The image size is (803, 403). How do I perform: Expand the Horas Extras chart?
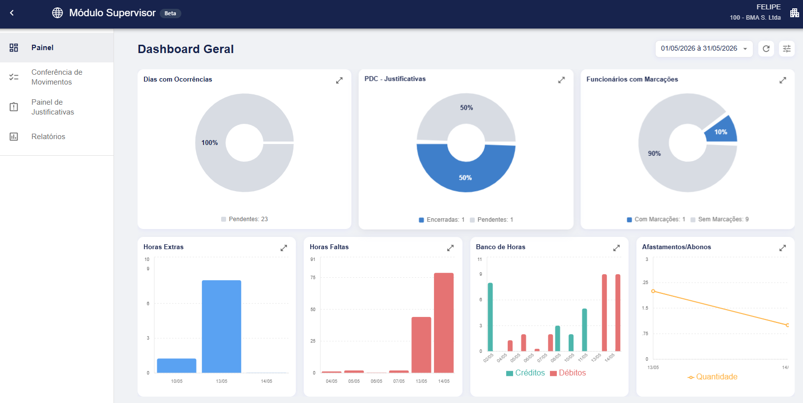coord(284,248)
